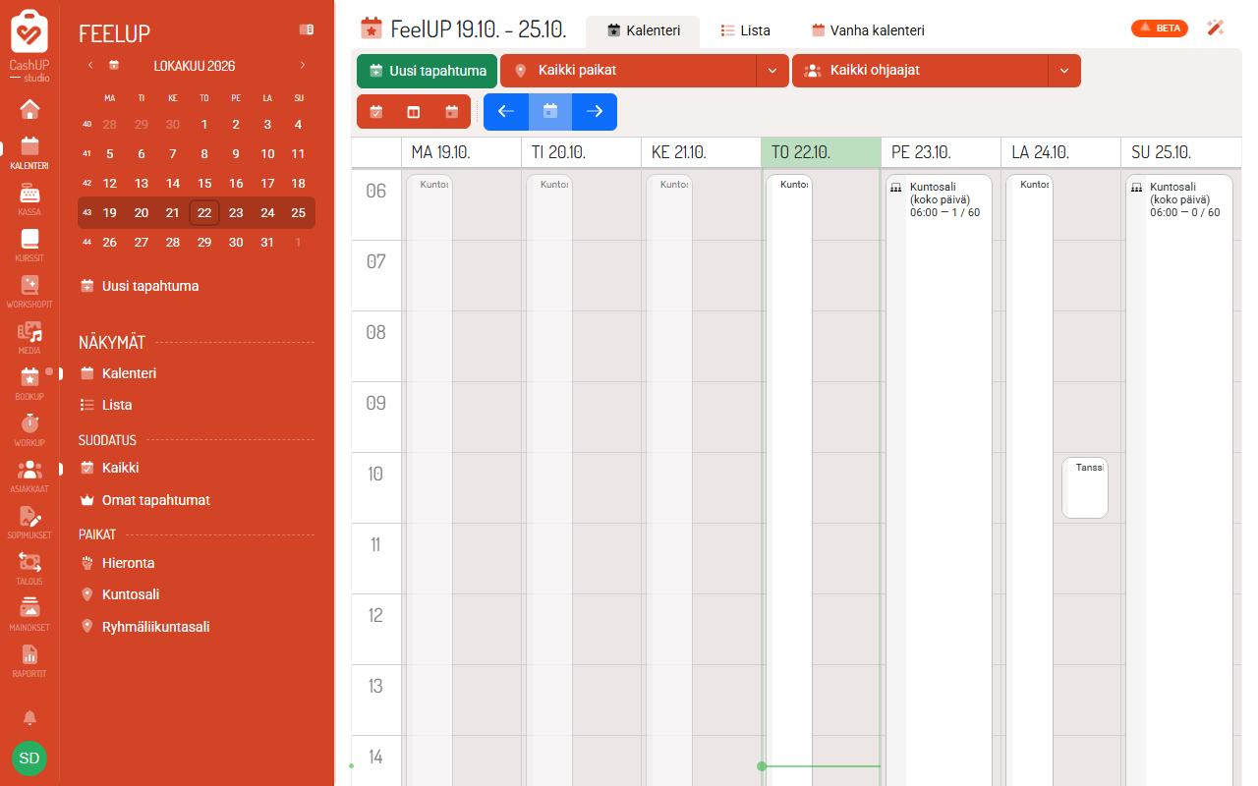Click the magic wand icon beside BETA
Screen dimensions: 1258x786
[x=1216, y=28]
